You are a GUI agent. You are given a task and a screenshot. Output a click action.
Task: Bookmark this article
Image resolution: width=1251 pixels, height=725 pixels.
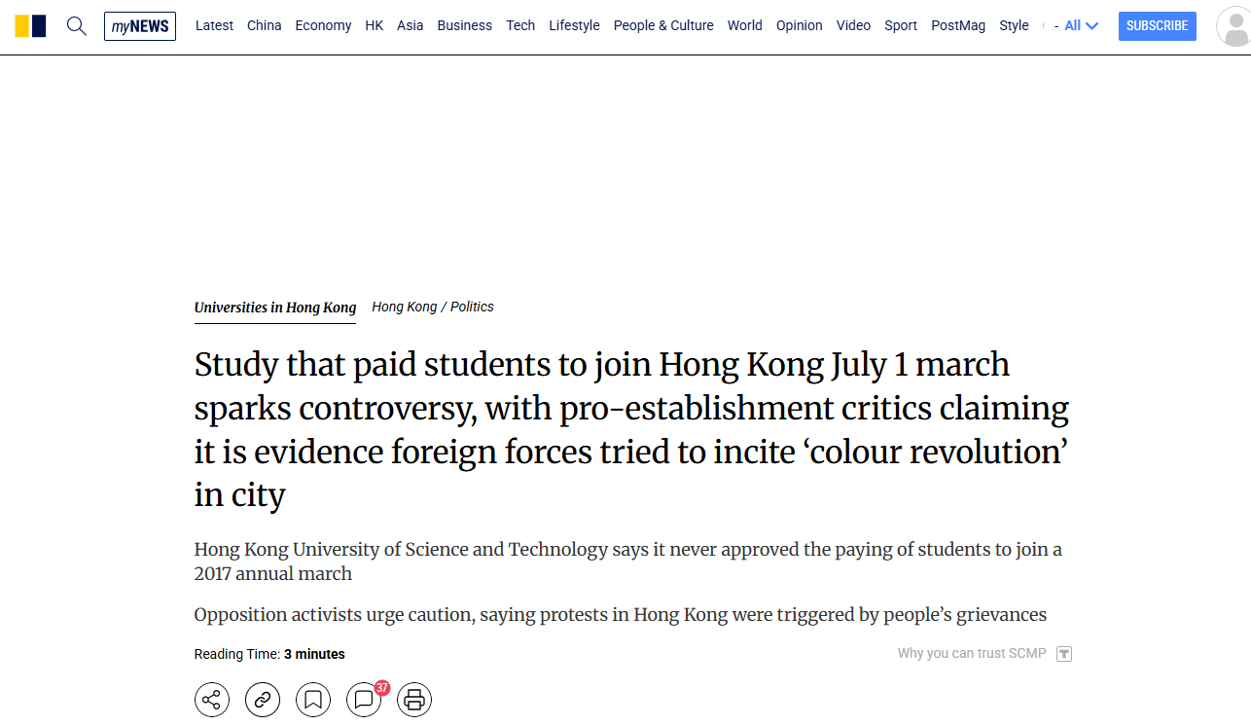pos(313,699)
